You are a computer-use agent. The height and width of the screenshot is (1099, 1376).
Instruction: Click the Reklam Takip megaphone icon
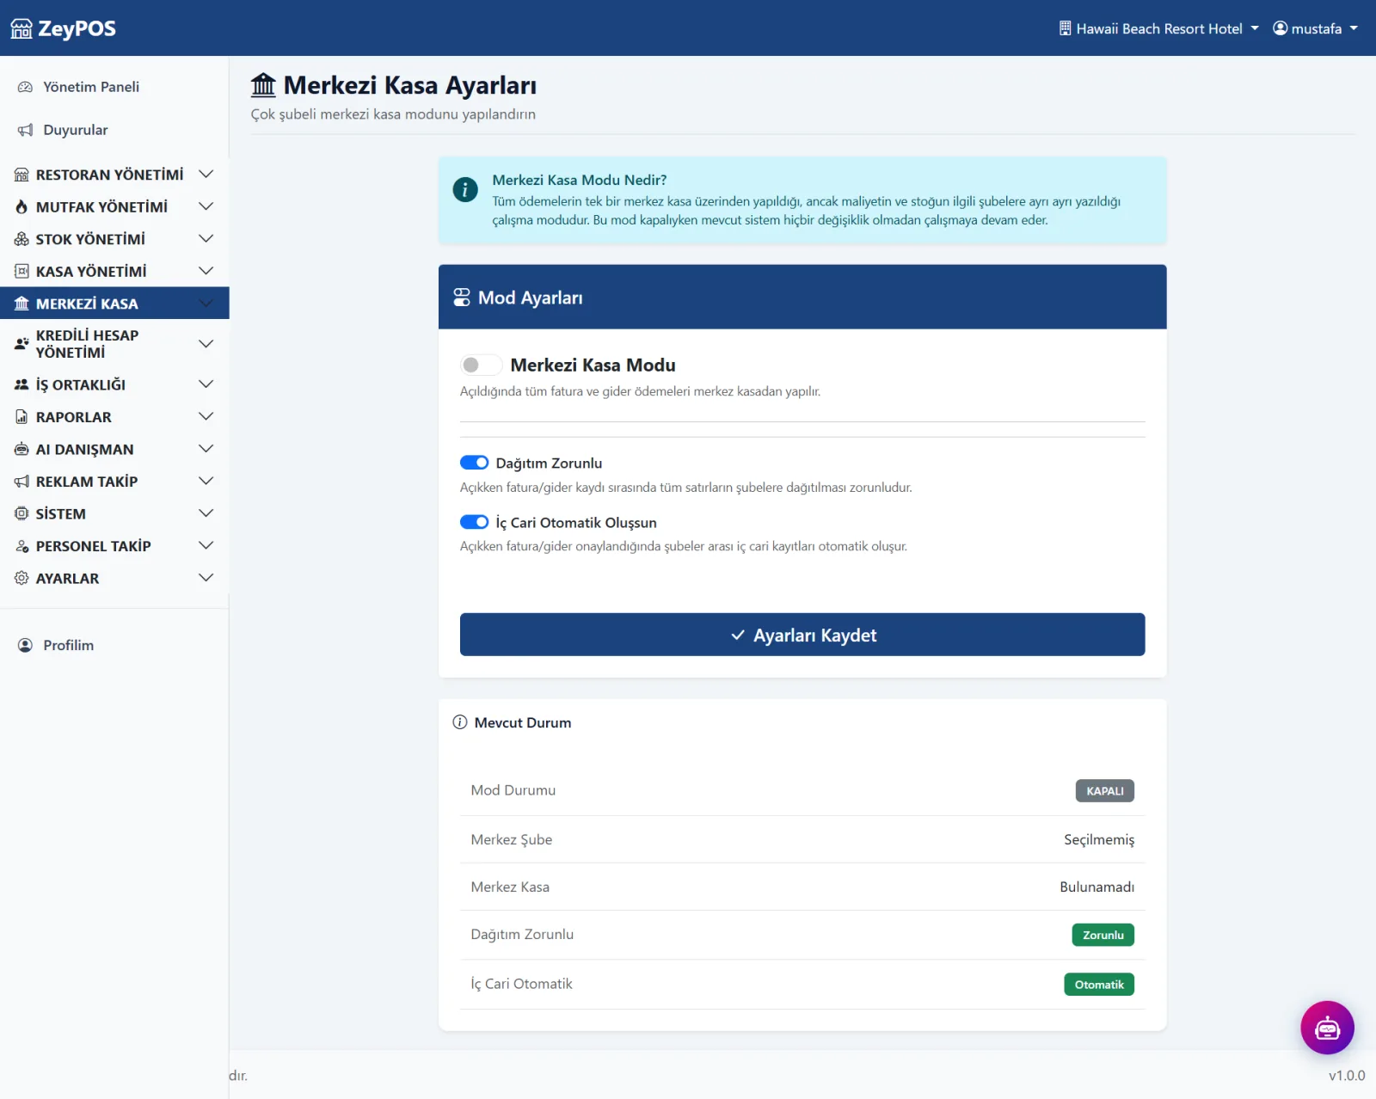(21, 482)
